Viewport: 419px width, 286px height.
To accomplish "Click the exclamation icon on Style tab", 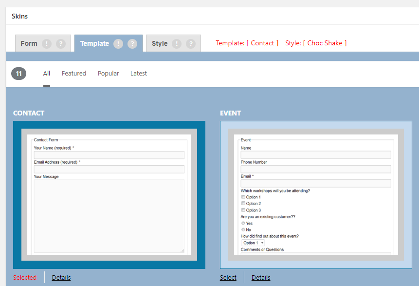I will point(177,43).
